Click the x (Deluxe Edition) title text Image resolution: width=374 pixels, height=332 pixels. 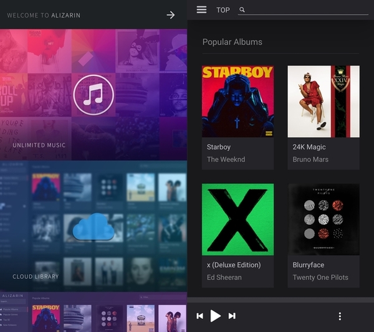point(234,265)
